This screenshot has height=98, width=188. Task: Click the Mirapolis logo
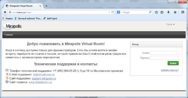click(x=12, y=26)
